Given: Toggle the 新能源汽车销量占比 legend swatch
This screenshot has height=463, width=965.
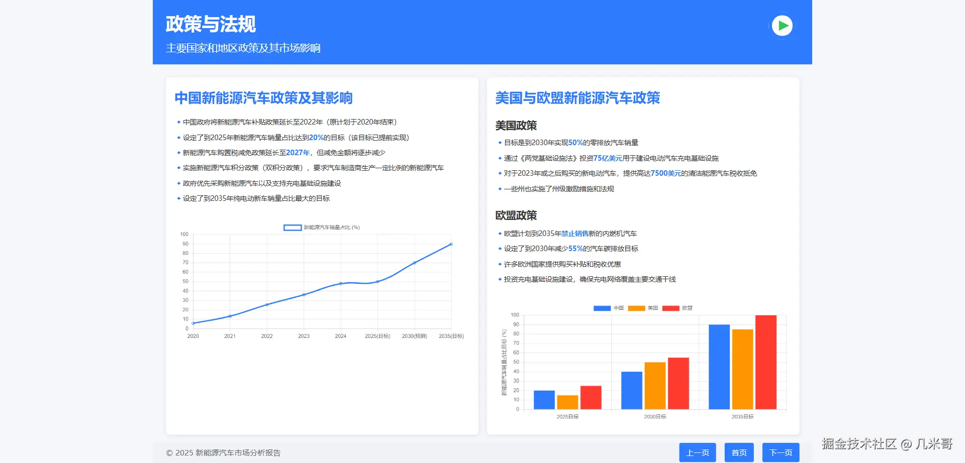Looking at the screenshot, I should pos(293,227).
